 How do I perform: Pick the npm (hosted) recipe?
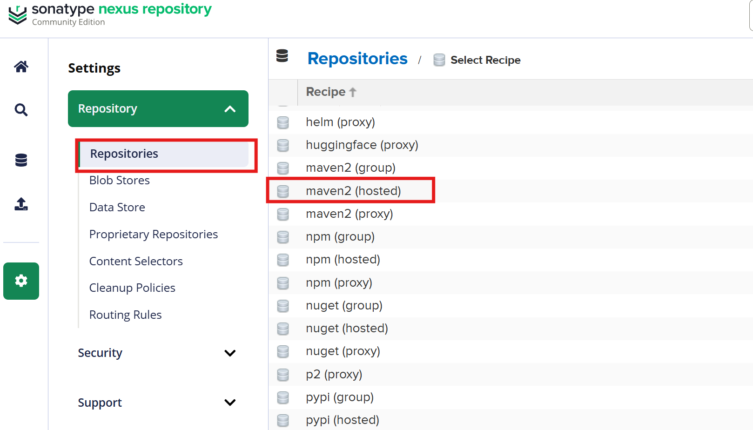[x=343, y=260]
